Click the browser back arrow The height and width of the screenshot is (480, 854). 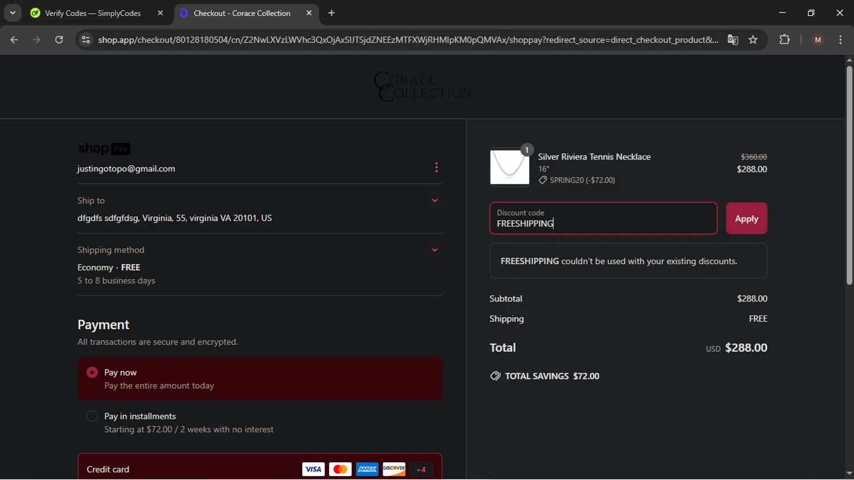point(14,40)
